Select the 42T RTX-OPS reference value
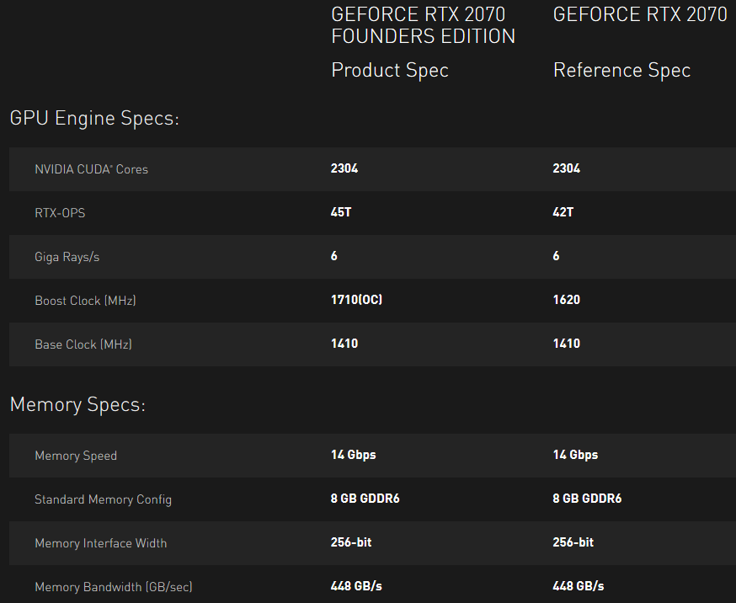Image resolution: width=736 pixels, height=603 pixels. tap(563, 212)
